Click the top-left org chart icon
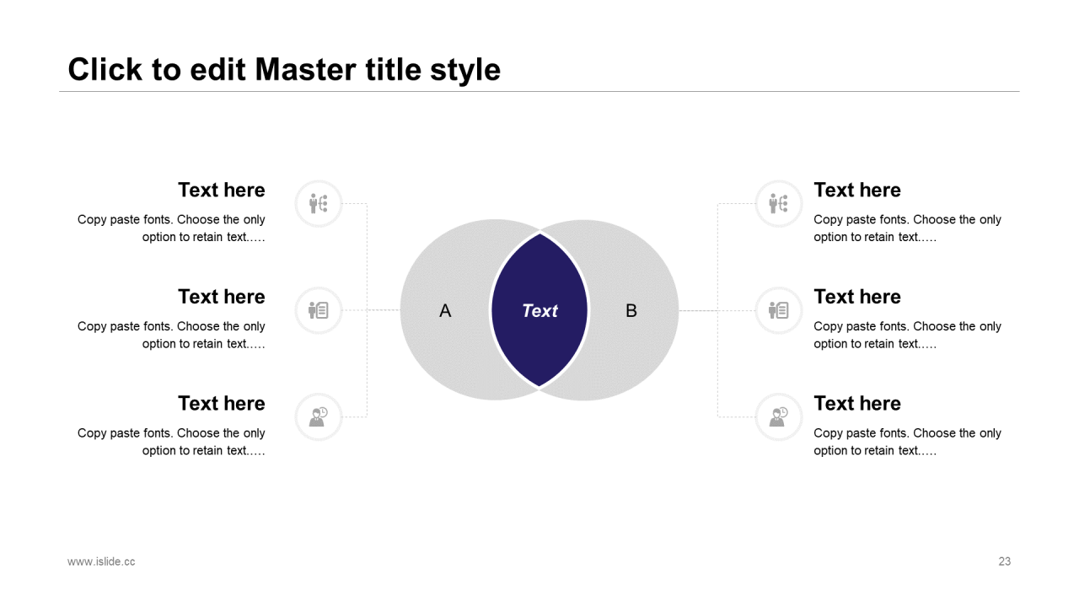Viewport: 1079px width, 607px height. point(319,203)
